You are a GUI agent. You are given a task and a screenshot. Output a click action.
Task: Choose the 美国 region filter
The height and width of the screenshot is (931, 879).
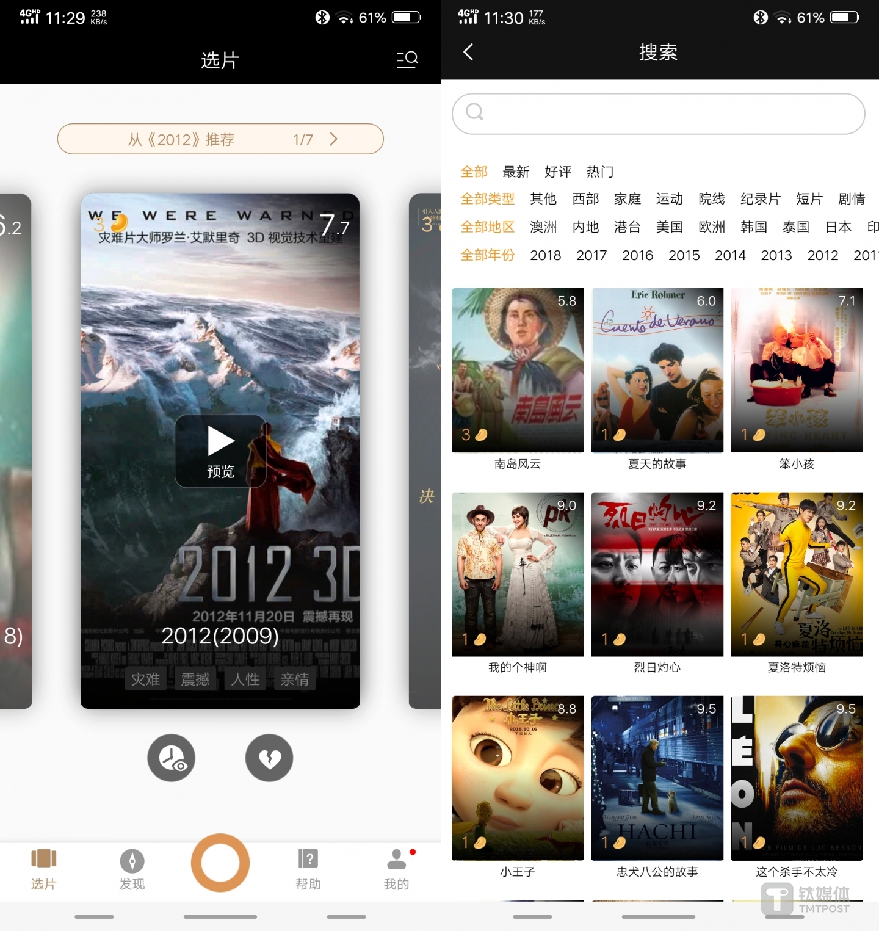[669, 227]
